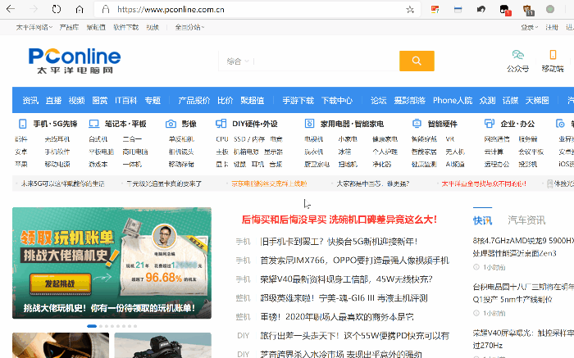Switch to the 汽车资讯 tab
Screen dimensions: 574x358
(x=526, y=220)
